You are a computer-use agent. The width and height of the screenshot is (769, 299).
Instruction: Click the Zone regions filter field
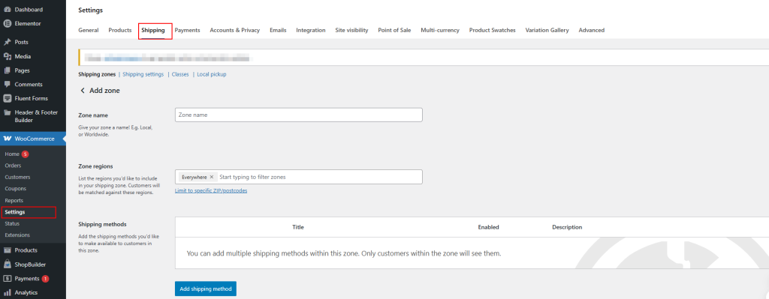299,177
